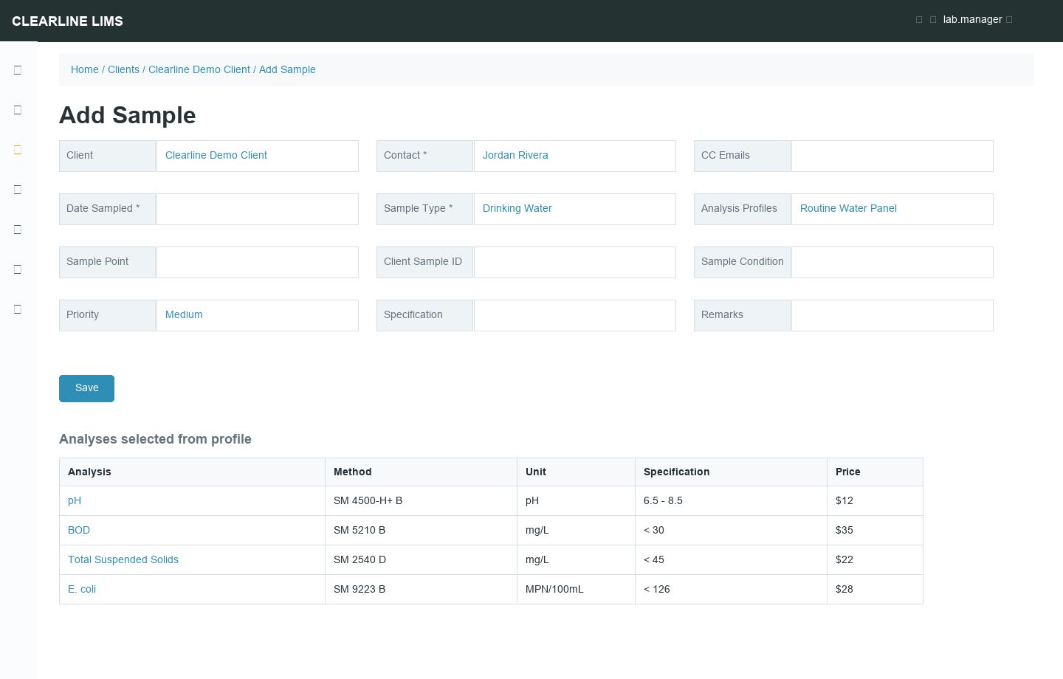Click the Remarks input field

tap(892, 315)
